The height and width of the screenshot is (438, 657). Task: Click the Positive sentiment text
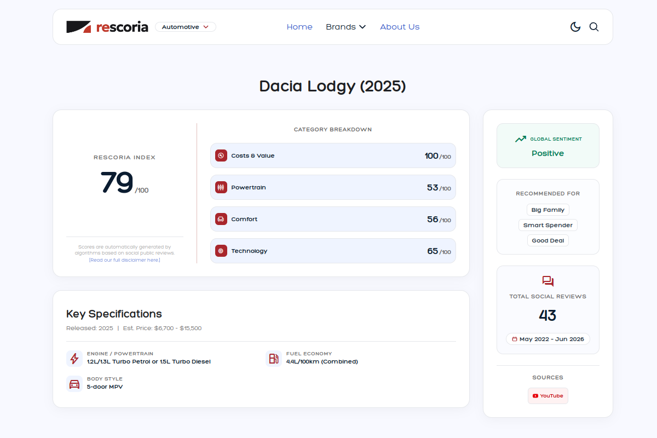(x=547, y=153)
